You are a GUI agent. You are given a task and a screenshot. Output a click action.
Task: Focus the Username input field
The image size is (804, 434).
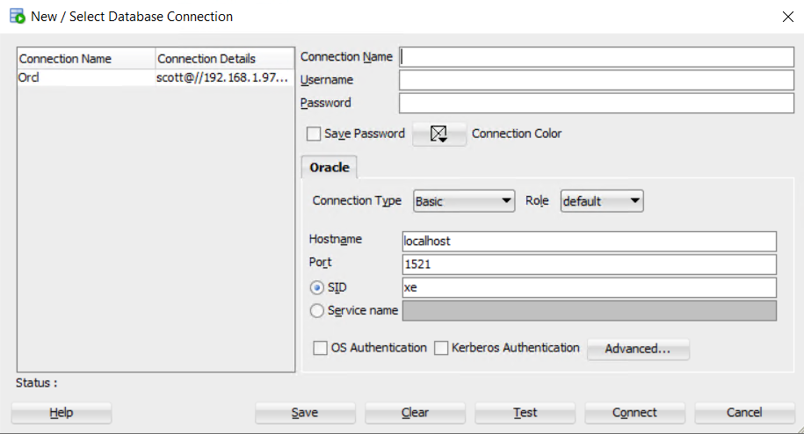[596, 80]
